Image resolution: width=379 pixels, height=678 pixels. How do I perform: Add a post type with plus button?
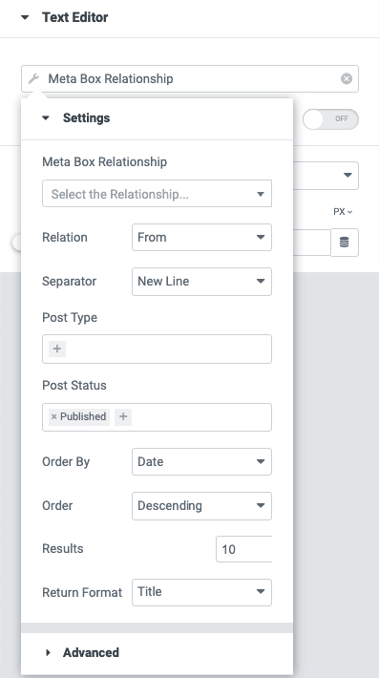pyautogui.click(x=57, y=349)
